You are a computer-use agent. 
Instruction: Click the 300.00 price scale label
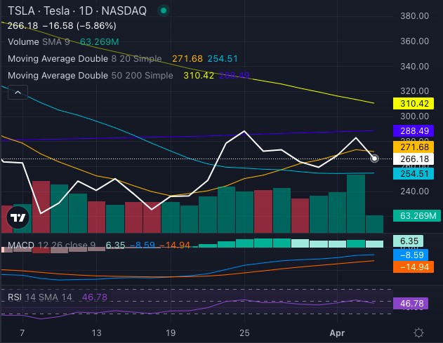click(414, 116)
